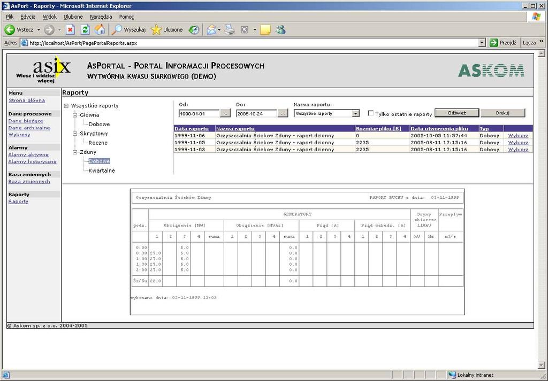
Task: Open the address bar history dropdown
Action: (x=482, y=43)
